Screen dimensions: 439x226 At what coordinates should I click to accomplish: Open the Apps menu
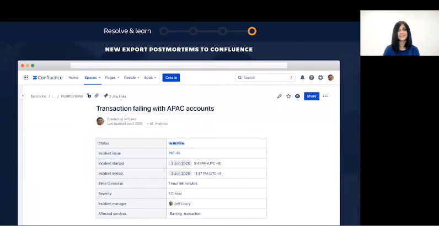149,78
